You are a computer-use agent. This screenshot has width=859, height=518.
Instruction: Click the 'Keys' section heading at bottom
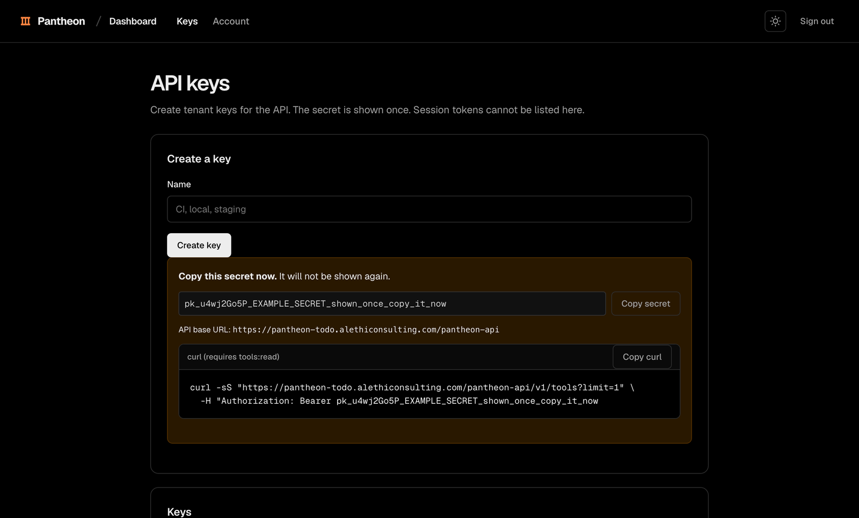point(179,512)
